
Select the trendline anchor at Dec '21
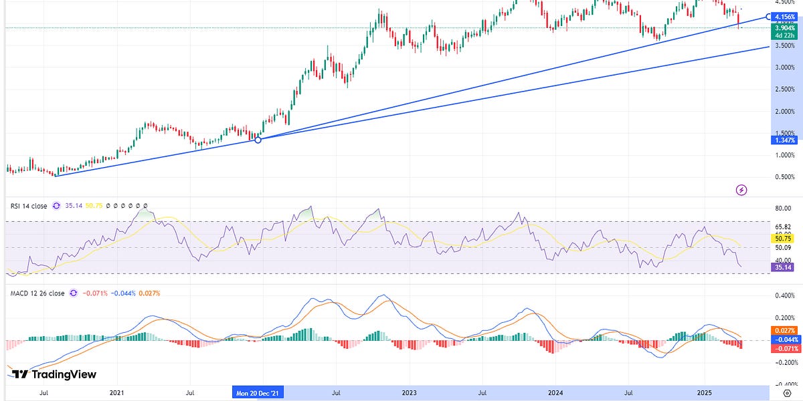pos(258,139)
